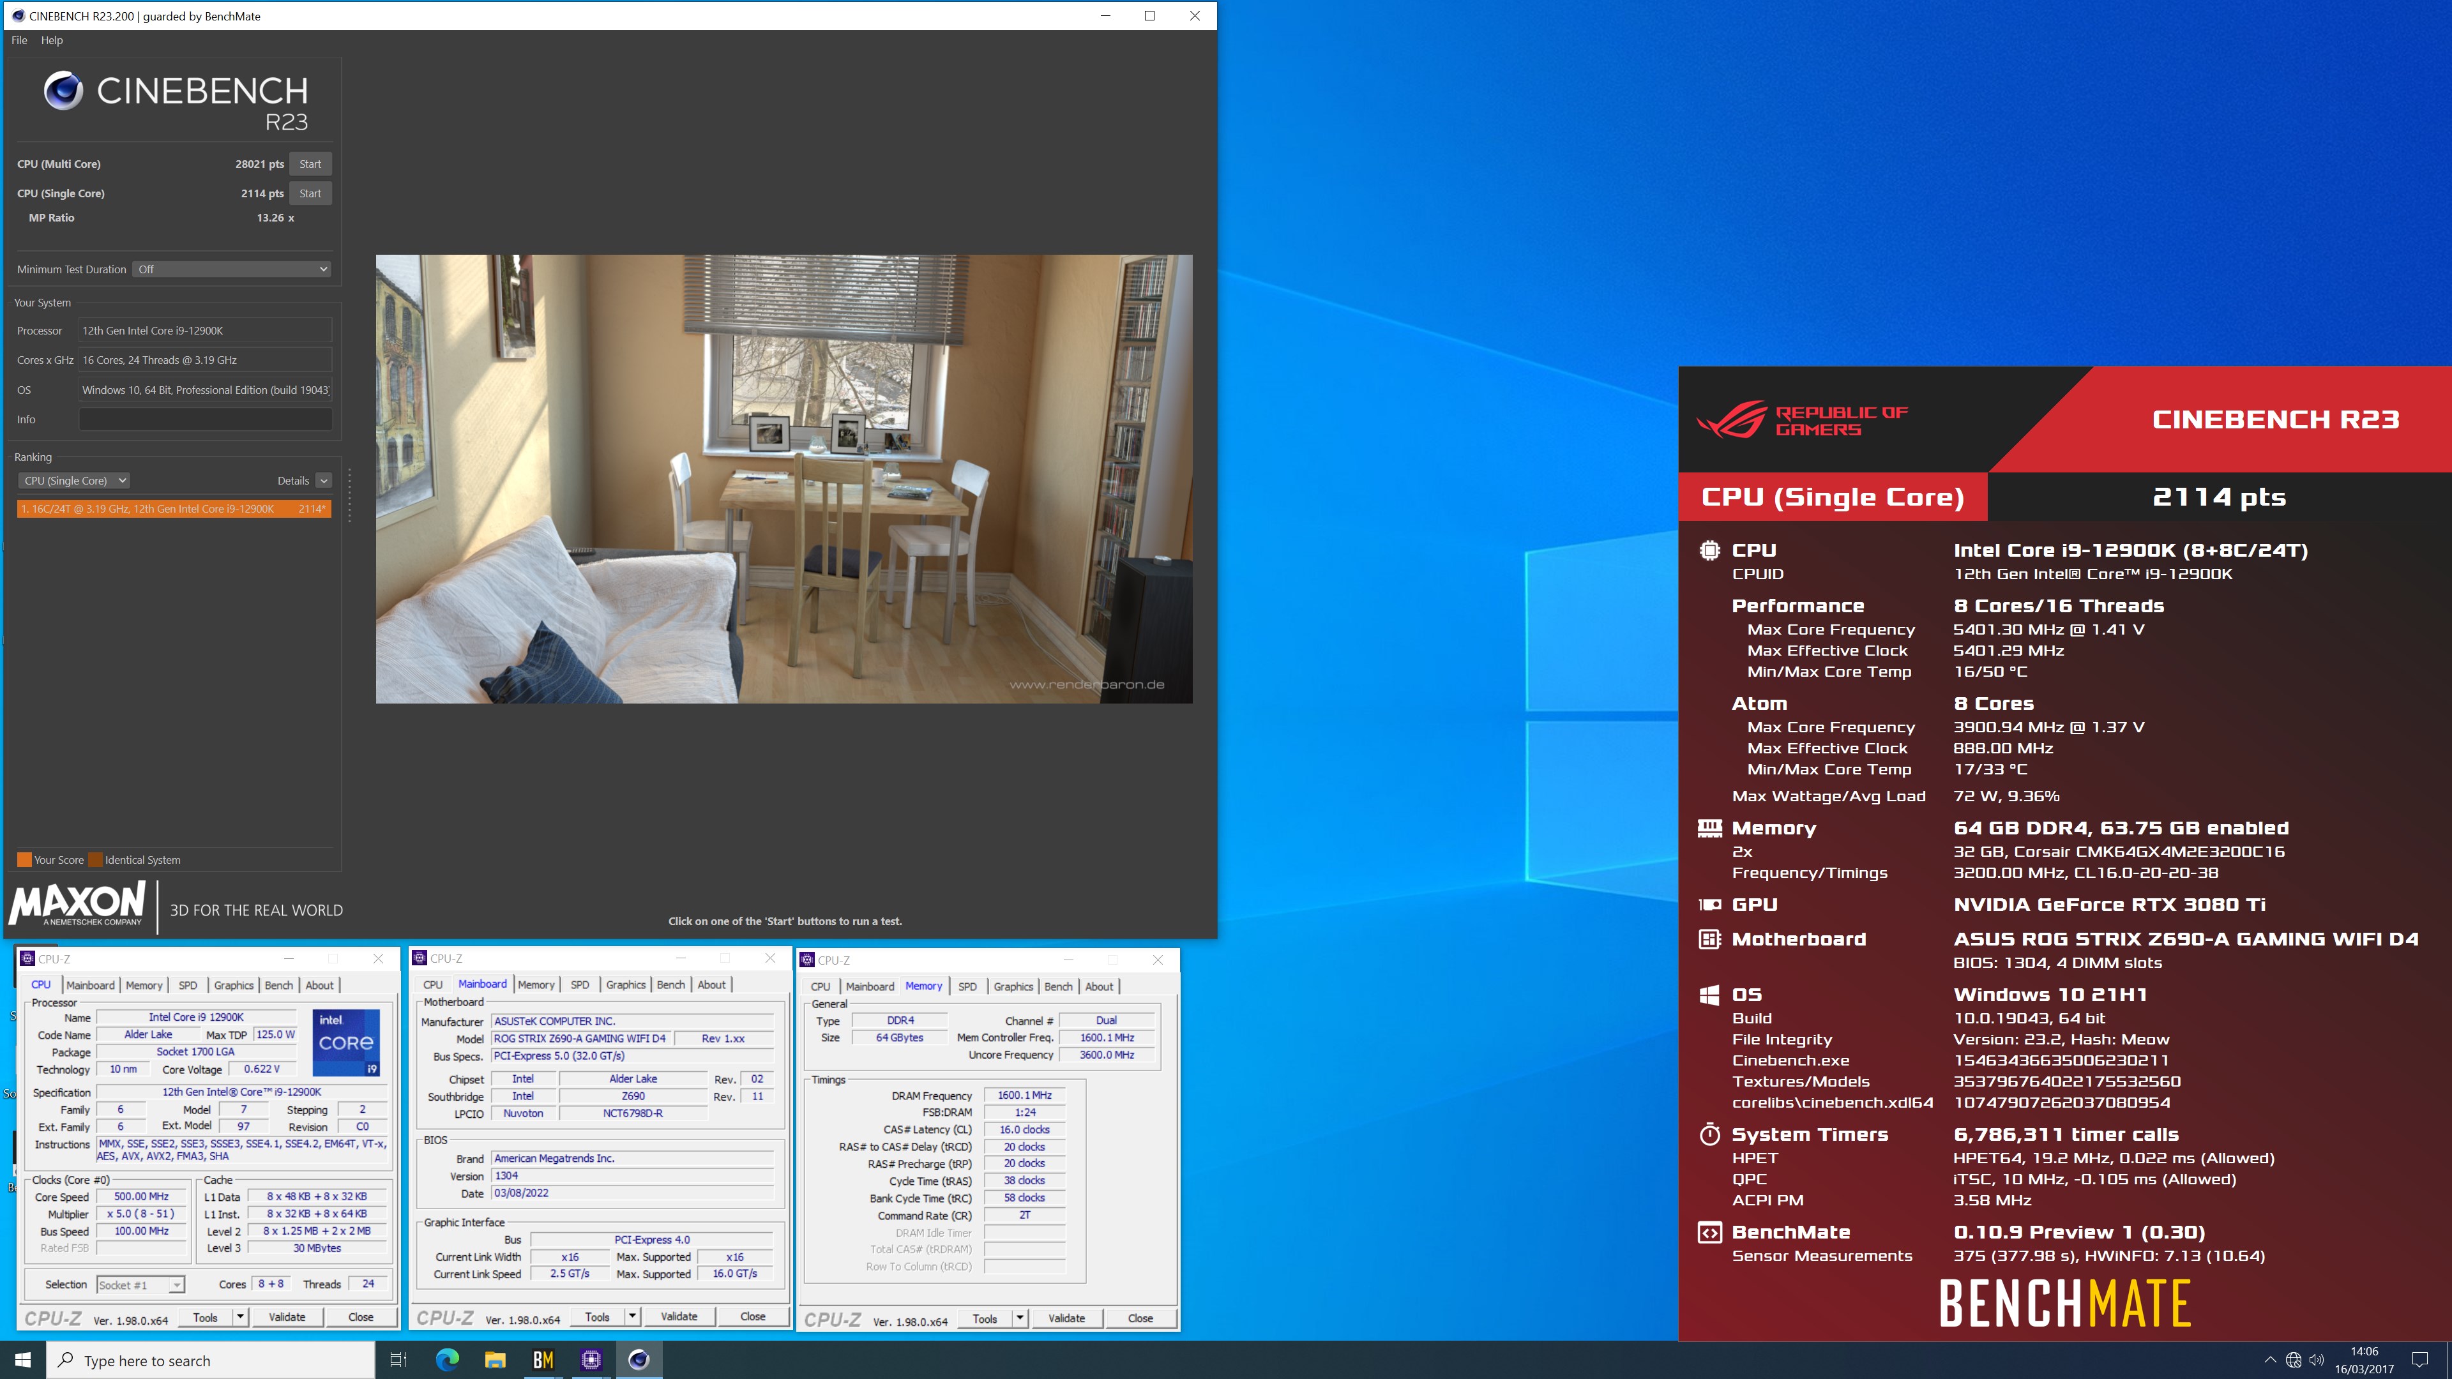The image size is (2452, 1379).
Task: Click the first CPU-Z window title icon
Action: coord(27,958)
